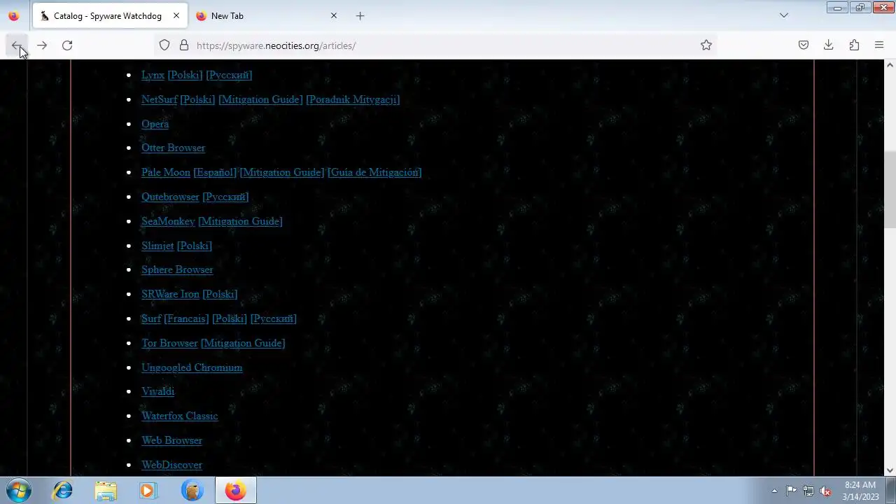The width and height of the screenshot is (896, 504).
Task: Open the SeaMonkey article
Action: [x=168, y=221]
